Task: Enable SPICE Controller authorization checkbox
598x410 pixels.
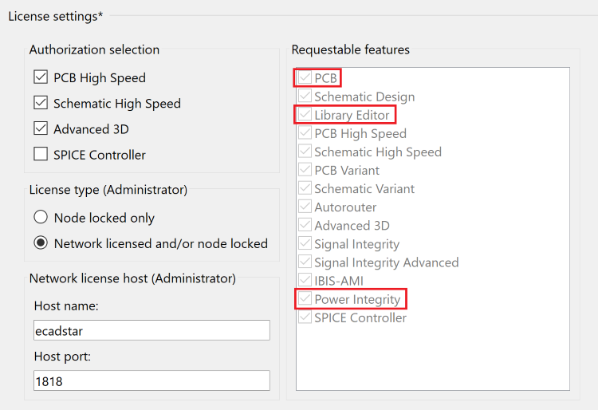Action: point(41,154)
